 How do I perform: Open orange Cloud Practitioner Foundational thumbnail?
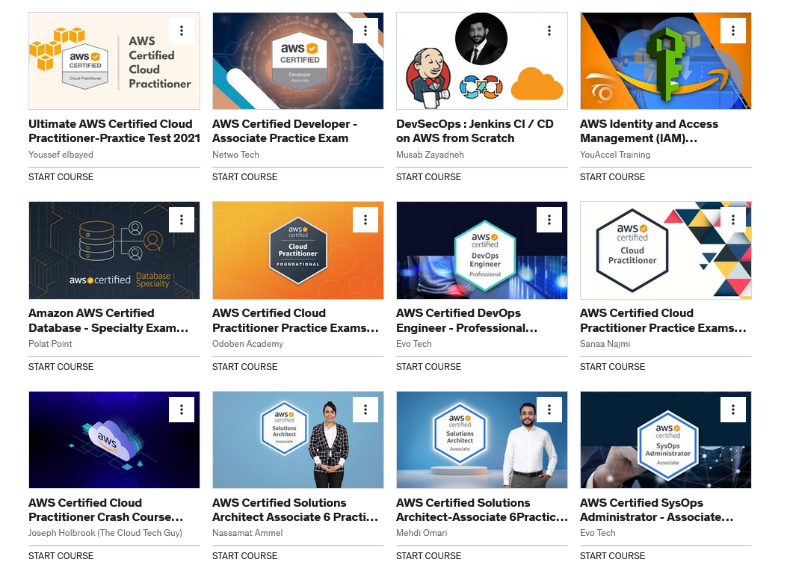pos(298,250)
